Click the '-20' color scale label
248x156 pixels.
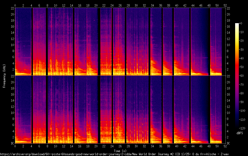click(x=241, y=41)
